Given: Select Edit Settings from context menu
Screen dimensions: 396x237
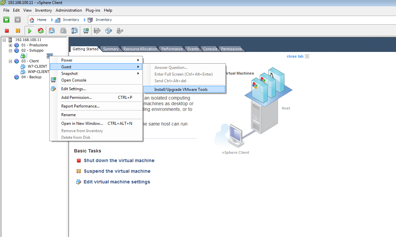Looking at the screenshot, I should 96,89.
